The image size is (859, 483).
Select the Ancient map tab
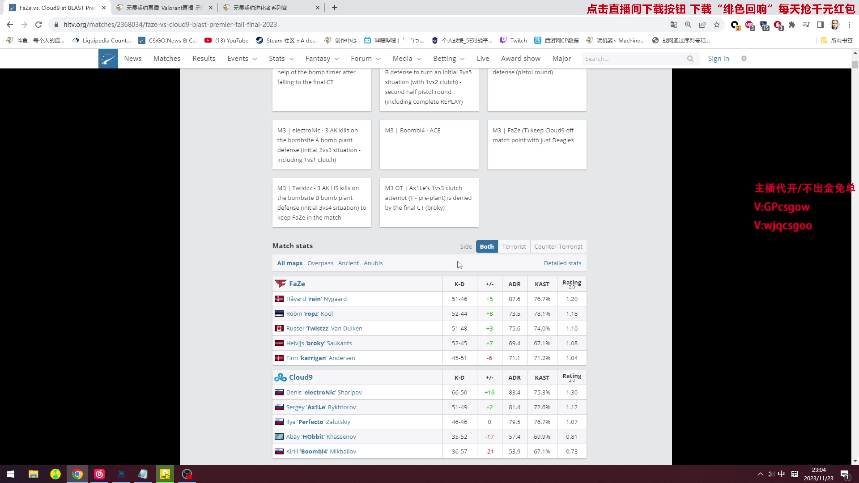coord(349,263)
